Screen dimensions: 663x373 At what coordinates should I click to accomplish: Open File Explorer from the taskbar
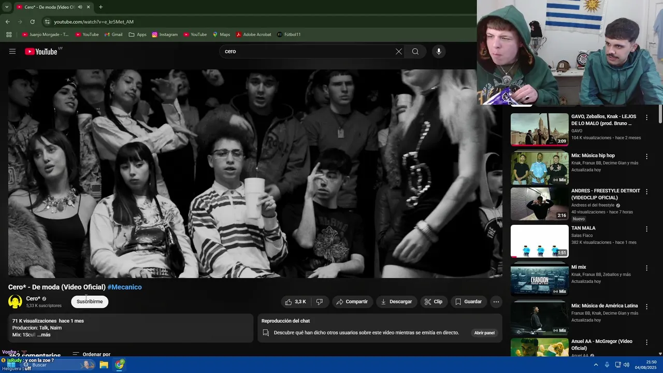[104, 365]
